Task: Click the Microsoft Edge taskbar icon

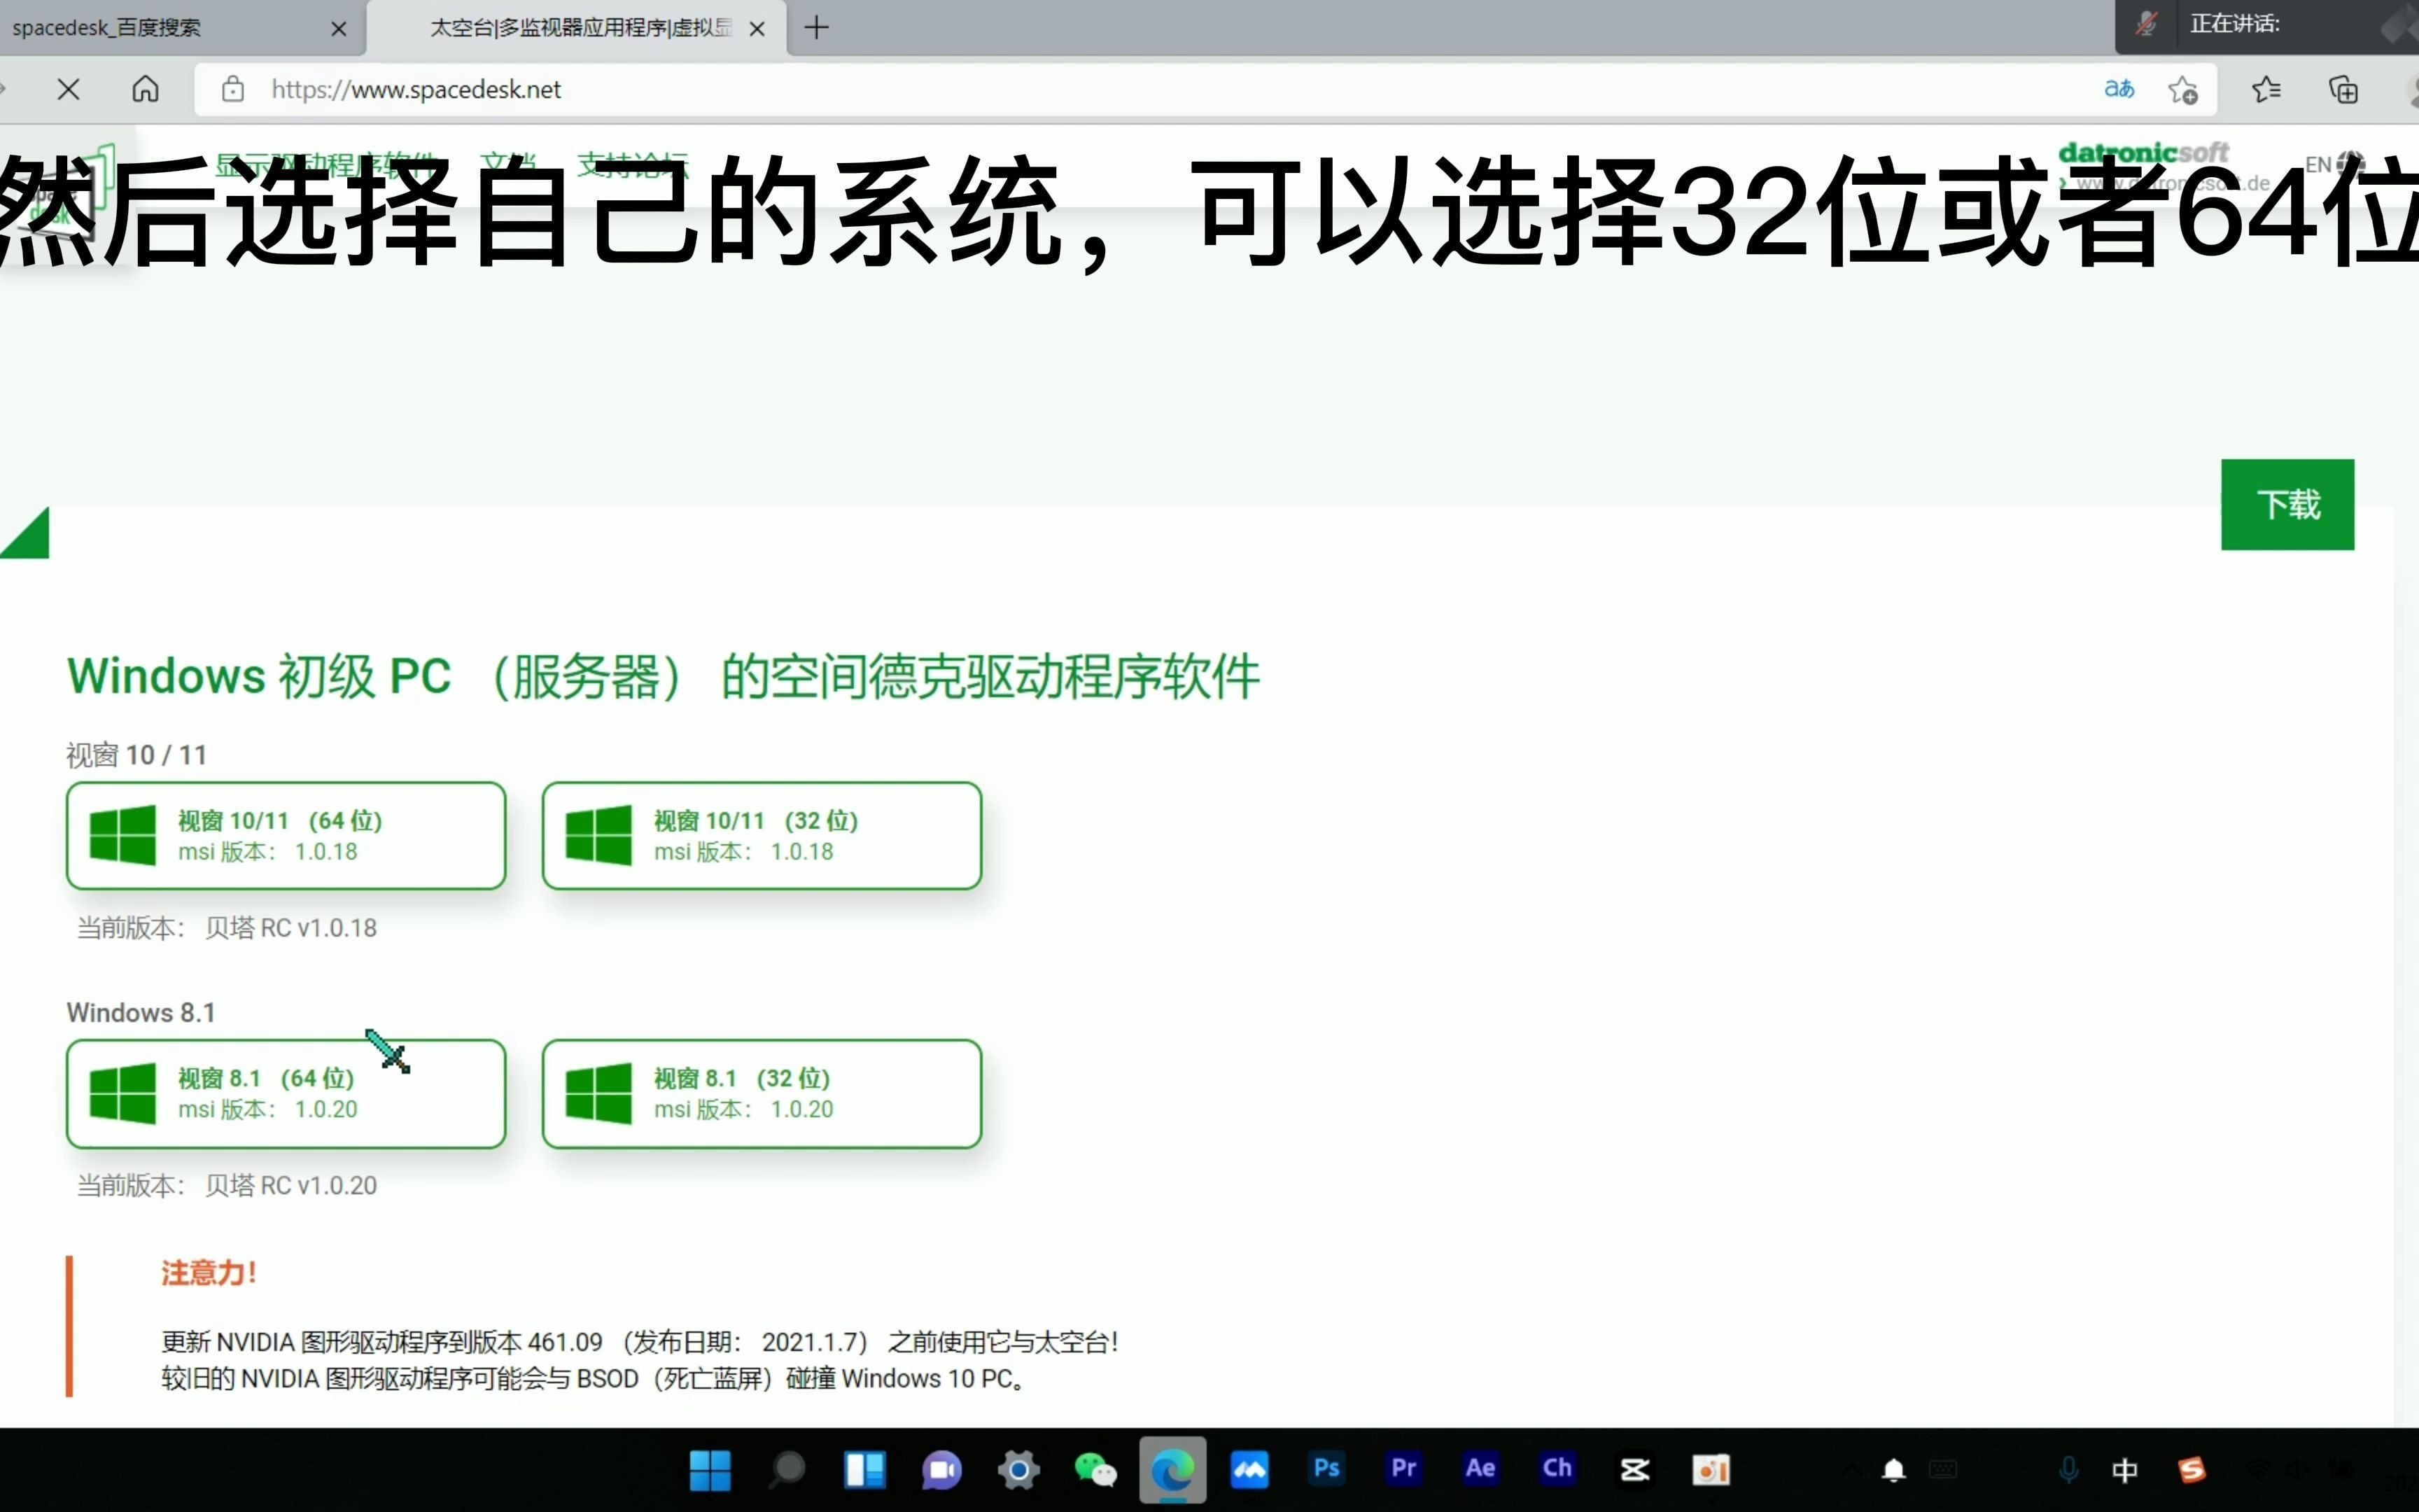Action: pos(1172,1470)
